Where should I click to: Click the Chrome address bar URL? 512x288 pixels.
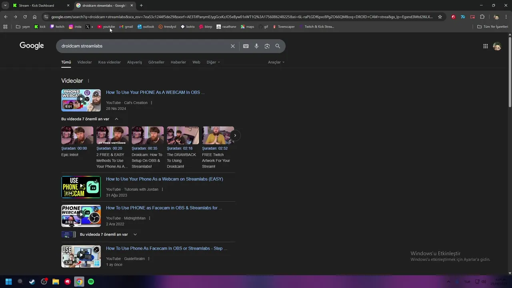(x=242, y=17)
